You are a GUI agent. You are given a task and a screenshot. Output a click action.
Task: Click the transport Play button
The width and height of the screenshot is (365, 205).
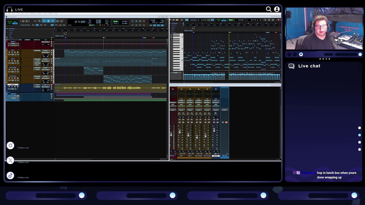coord(140,21)
